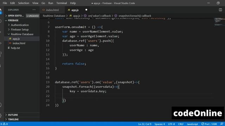
Task: Click line number 19 in gutter
Action: click(48, 82)
